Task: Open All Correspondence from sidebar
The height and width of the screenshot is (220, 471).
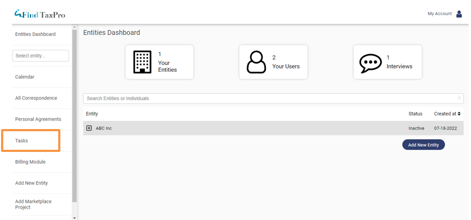Action: [36, 98]
